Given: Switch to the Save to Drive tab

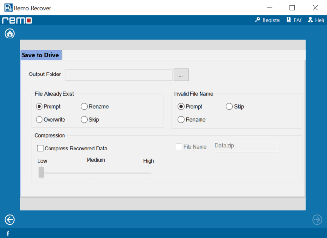Looking at the screenshot, I should point(41,55).
